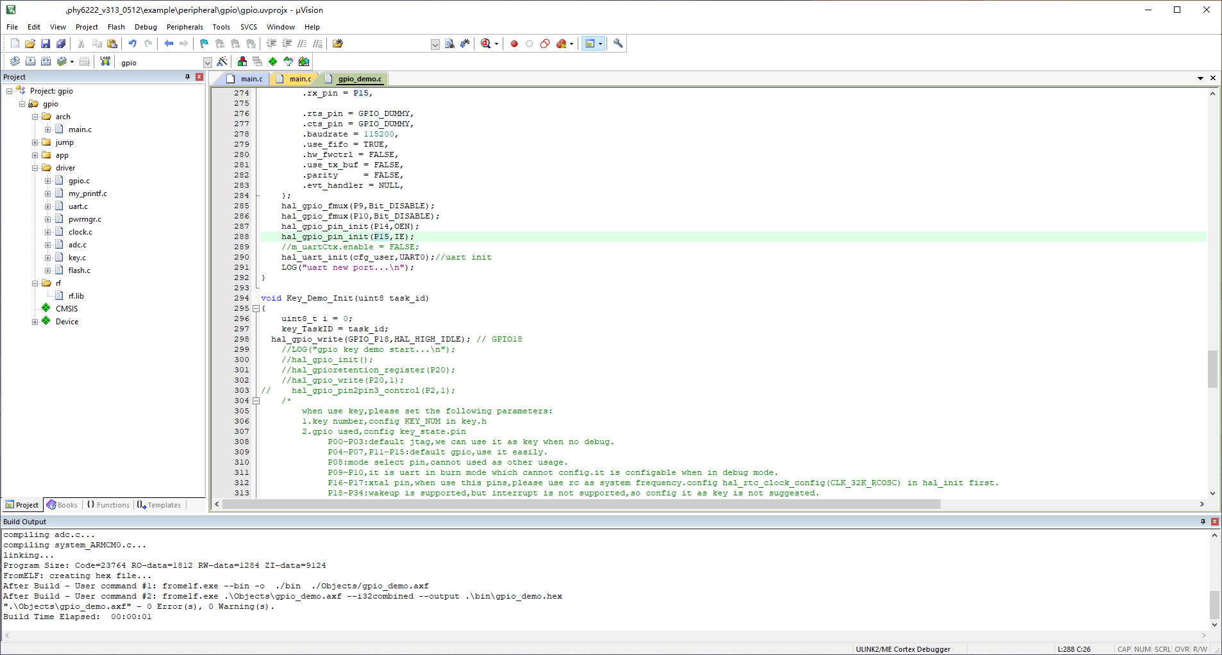Open the SVCS menu
Viewport: 1222px width, 655px height.
click(249, 27)
